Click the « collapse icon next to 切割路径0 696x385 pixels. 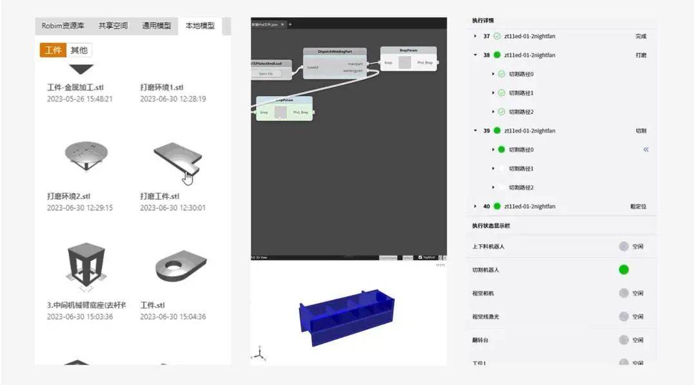(646, 149)
